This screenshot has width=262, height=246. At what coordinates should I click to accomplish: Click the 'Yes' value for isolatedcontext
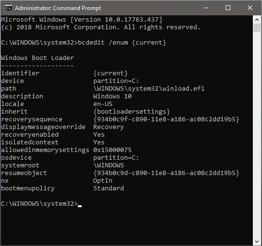[99, 142]
